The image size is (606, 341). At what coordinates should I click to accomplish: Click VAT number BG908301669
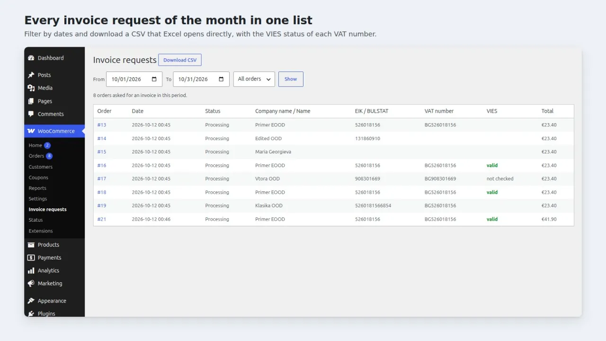(x=440, y=179)
